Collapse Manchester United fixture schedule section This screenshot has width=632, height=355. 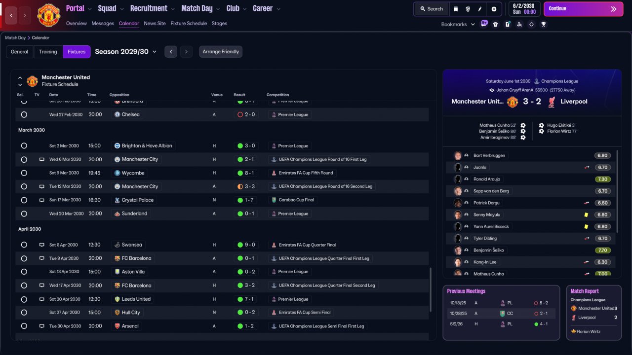click(20, 77)
